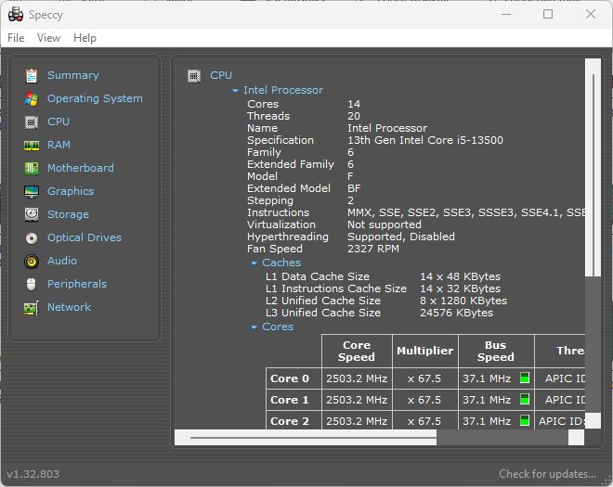This screenshot has width=613, height=487.
Task: Click Hyperthreading value Supported, Disabled
Action: tap(401, 237)
